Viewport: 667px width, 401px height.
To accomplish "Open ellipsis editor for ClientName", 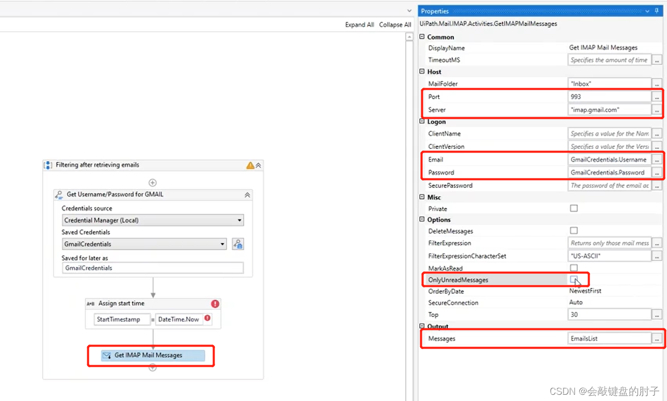I will 657,133.
